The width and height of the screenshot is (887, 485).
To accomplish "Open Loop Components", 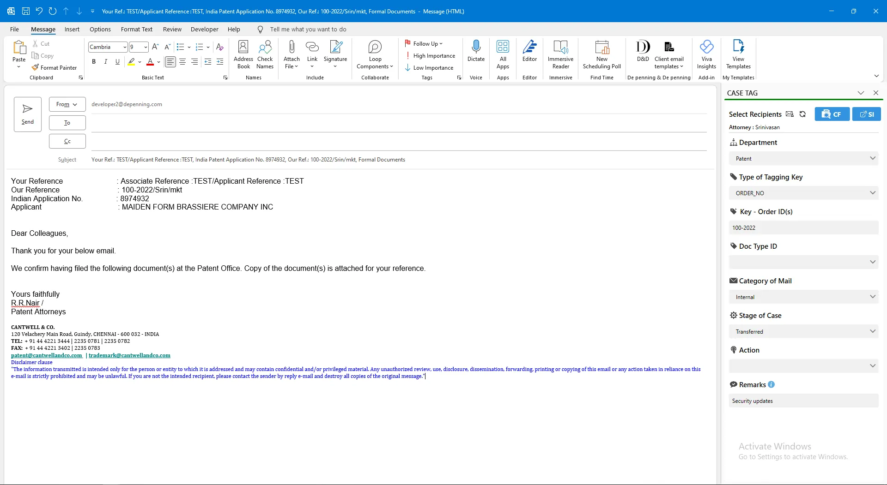I will coord(375,55).
